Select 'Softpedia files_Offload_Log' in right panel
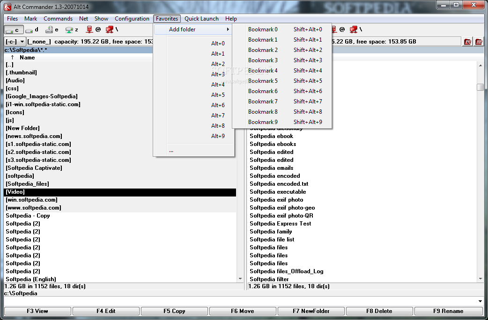This screenshot has width=488, height=320. tap(287, 271)
